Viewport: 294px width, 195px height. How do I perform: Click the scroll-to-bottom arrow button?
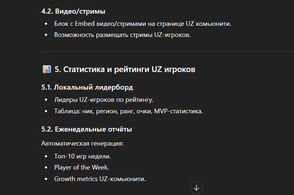(x=196, y=187)
